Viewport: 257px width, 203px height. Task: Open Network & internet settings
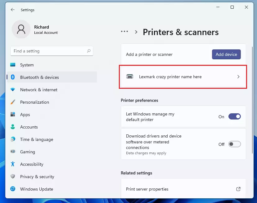tap(52, 90)
